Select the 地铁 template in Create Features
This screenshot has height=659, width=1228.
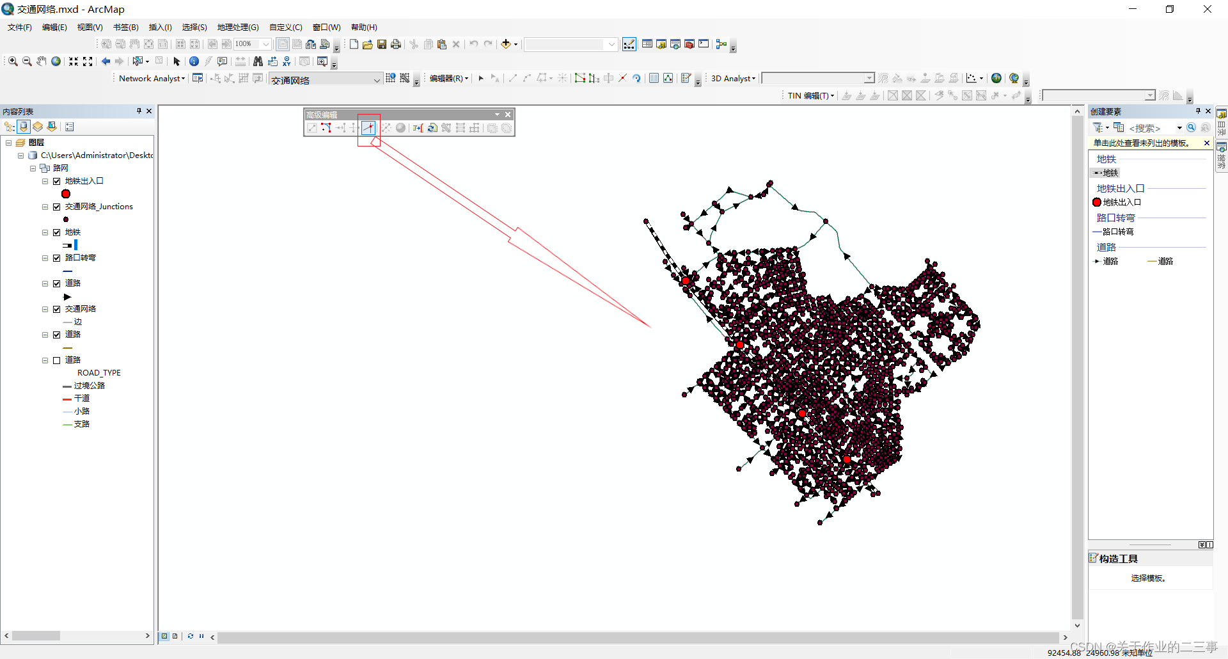1105,173
